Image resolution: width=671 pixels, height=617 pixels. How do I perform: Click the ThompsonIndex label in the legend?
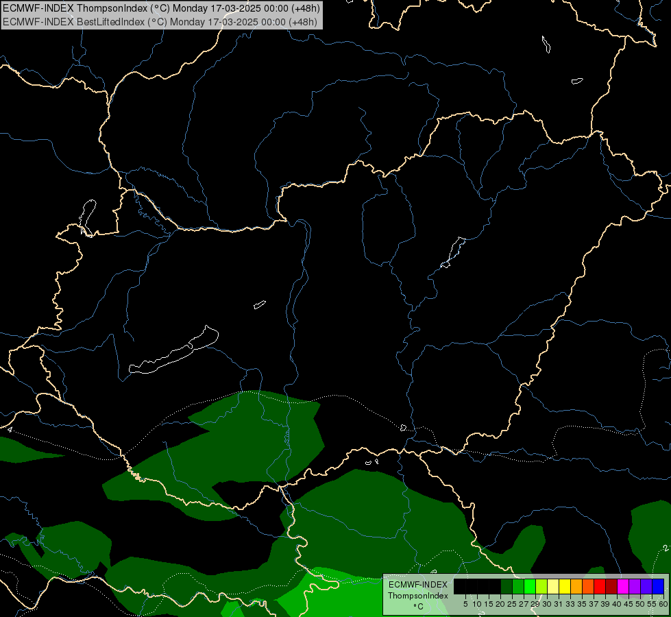pos(418,596)
